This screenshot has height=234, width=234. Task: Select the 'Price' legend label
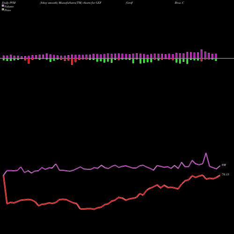7,10
